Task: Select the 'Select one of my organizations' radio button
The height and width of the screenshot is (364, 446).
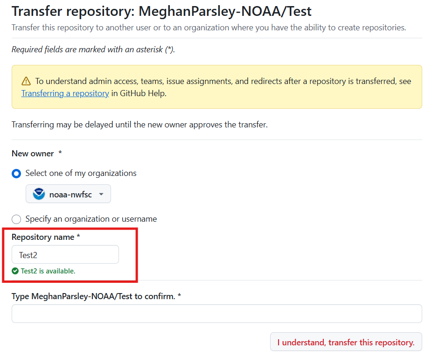Action: coord(16,174)
